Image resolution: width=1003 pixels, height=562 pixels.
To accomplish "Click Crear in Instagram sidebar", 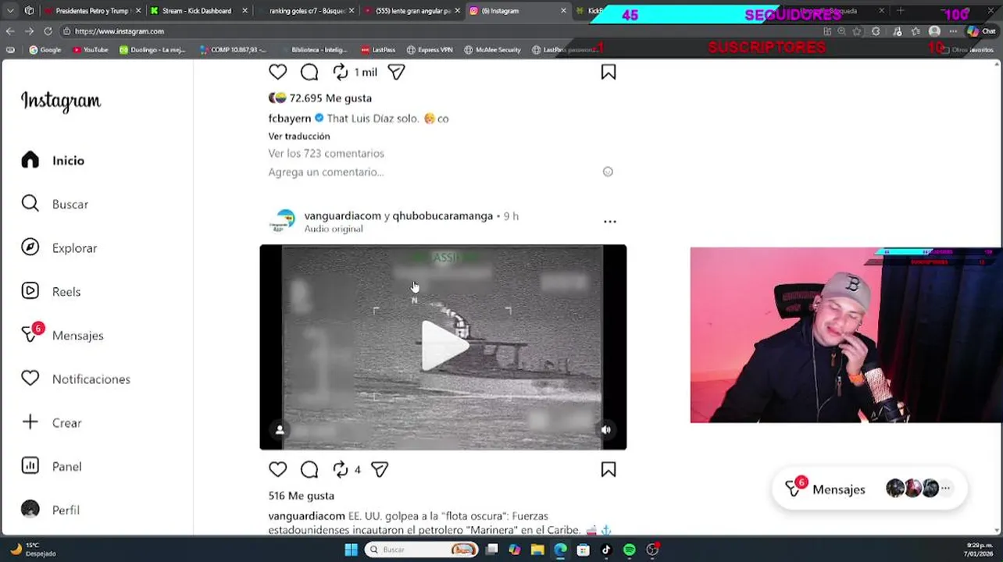I will [x=52, y=422].
